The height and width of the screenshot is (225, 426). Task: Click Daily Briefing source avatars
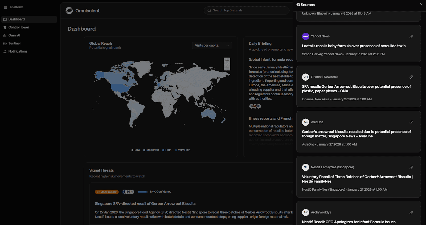(x=255, y=106)
